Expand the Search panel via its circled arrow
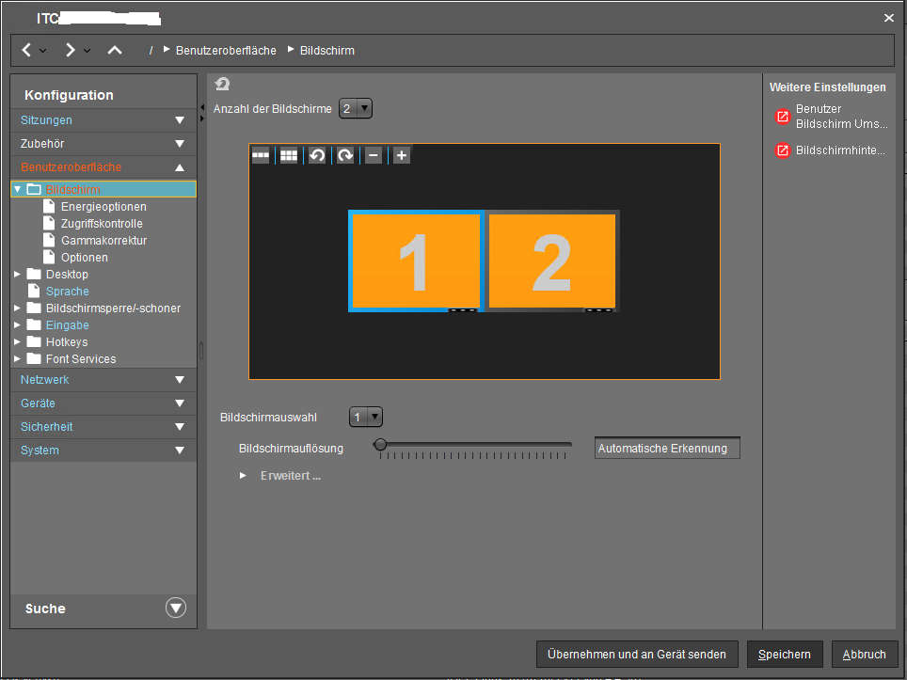The height and width of the screenshot is (680, 907). (176, 608)
